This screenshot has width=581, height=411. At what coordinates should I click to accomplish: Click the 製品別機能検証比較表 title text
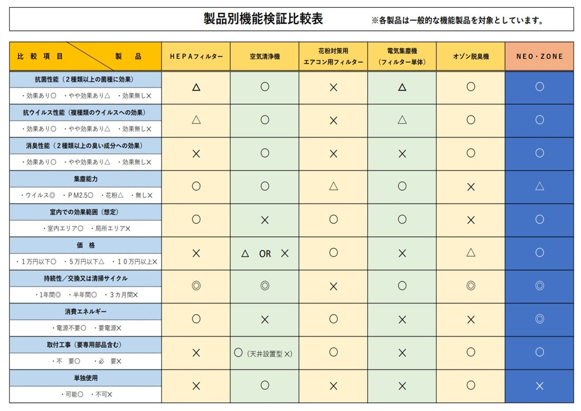pyautogui.click(x=263, y=19)
